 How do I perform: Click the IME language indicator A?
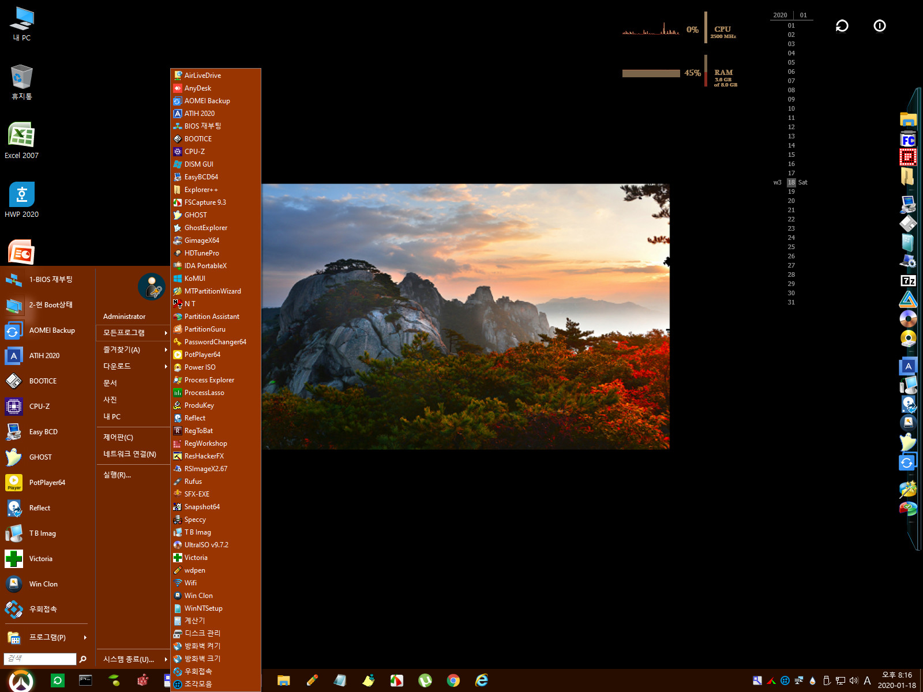(867, 681)
